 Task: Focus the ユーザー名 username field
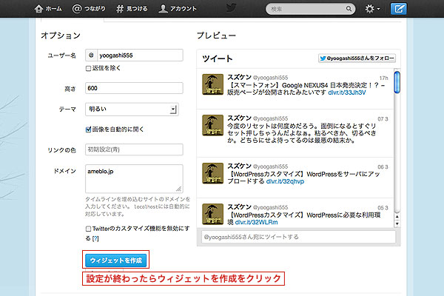pos(134,55)
